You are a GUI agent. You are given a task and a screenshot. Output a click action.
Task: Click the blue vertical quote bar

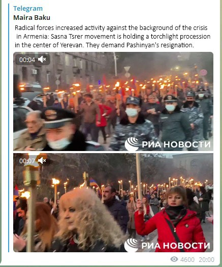pyautogui.click(x=9, y=128)
